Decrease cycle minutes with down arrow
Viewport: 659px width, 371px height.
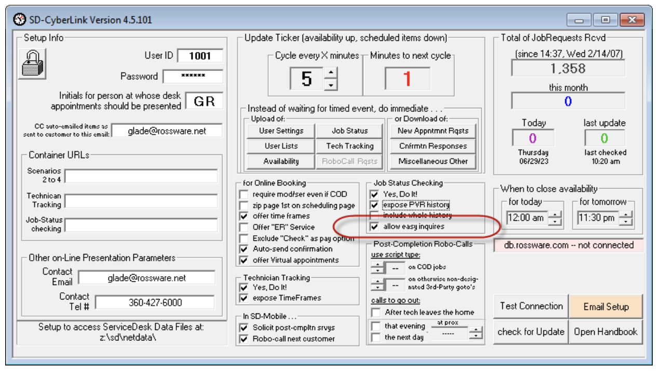(x=331, y=84)
